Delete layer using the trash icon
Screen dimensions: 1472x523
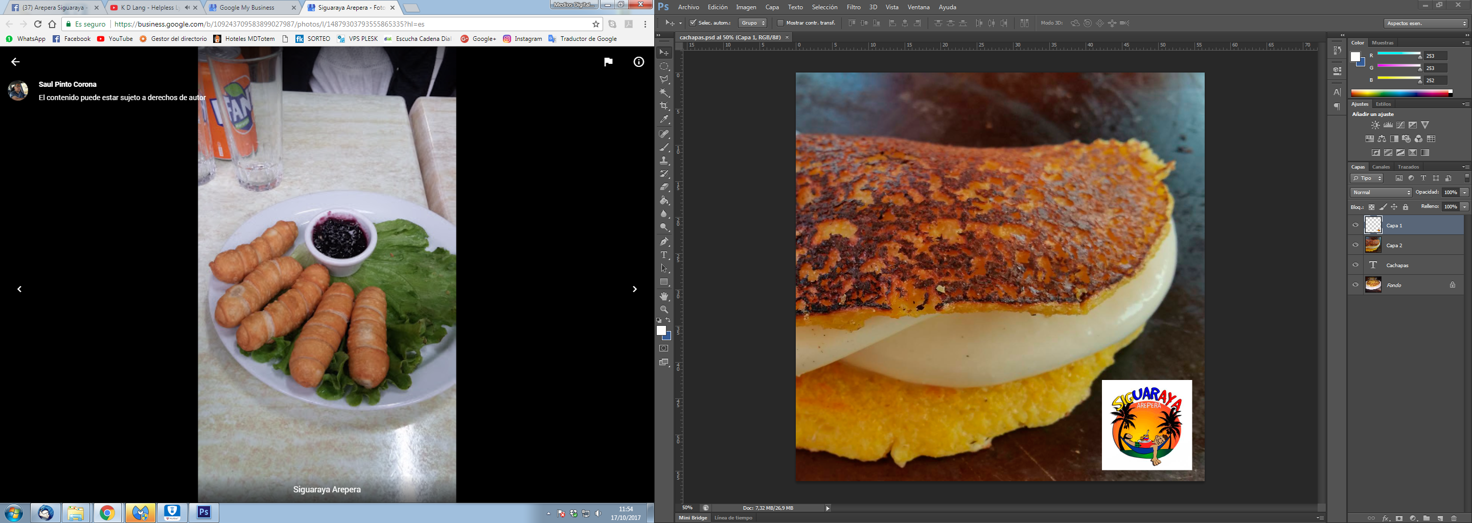(1454, 518)
